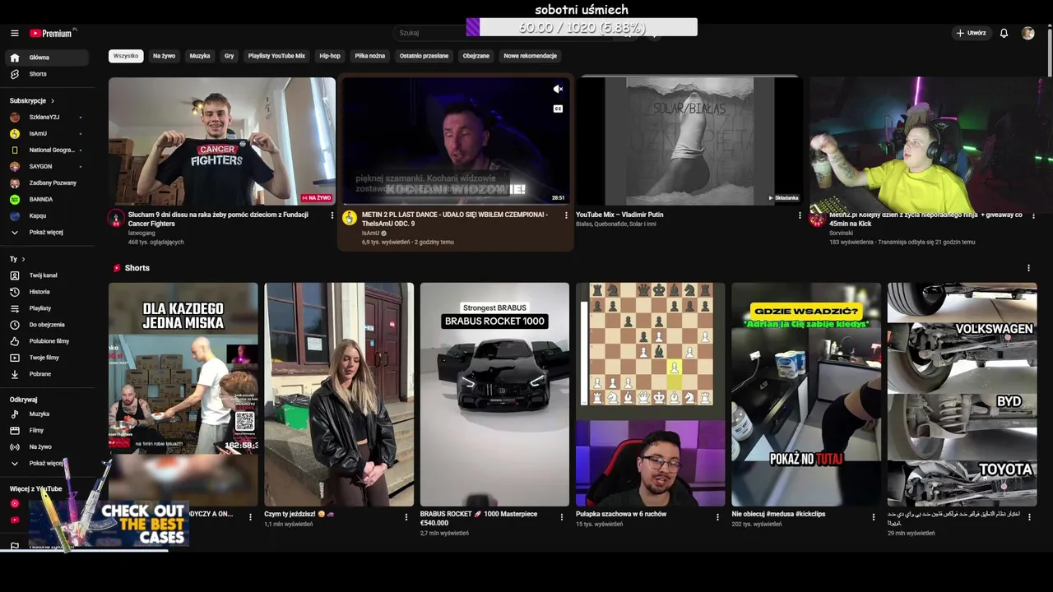Open Do obejrzenia watch later
Screen dimensions: 1053x592
pyautogui.click(x=45, y=325)
